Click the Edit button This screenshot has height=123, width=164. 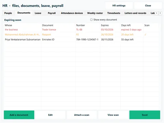tap(50, 115)
